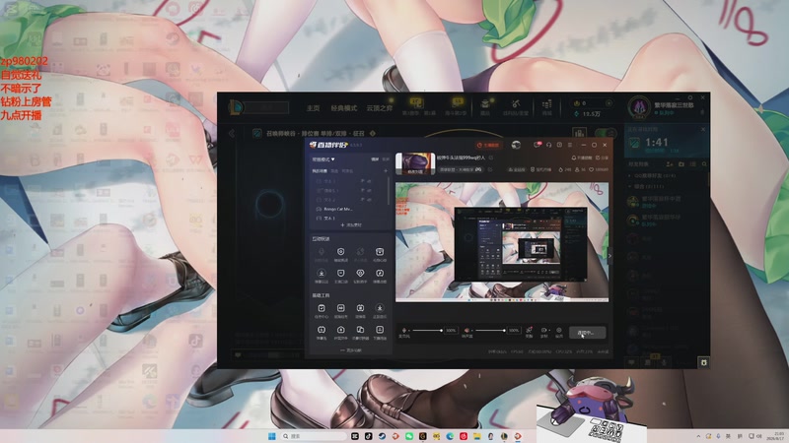The width and height of the screenshot is (789, 443).
Task: Open the 主页 tab in League client
Action: 313,108
